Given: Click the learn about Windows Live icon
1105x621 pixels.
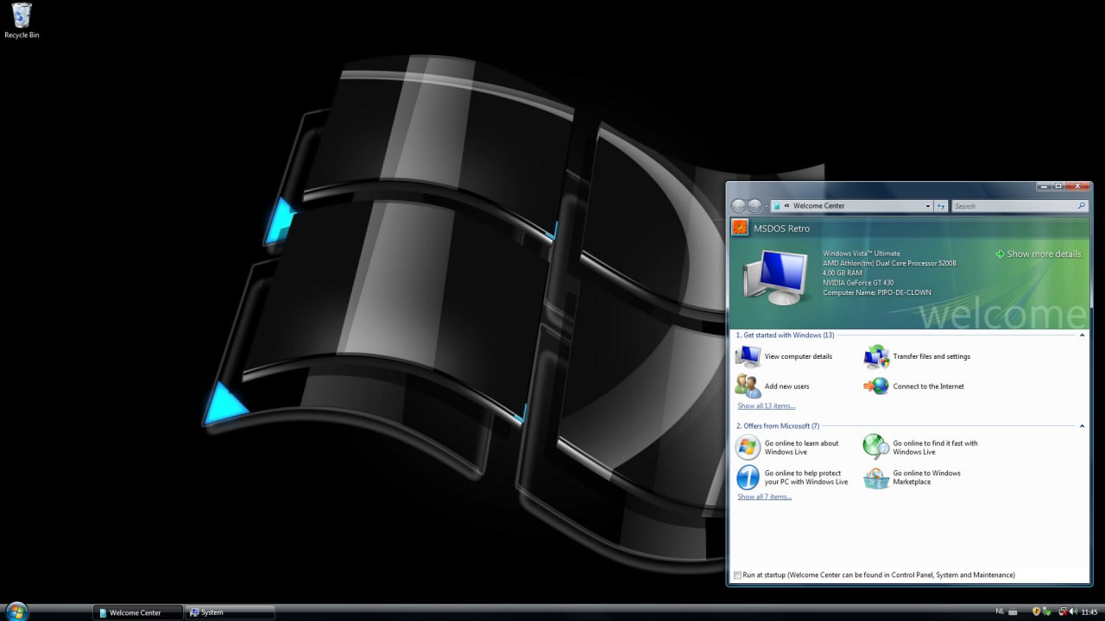Looking at the screenshot, I should click(x=748, y=447).
